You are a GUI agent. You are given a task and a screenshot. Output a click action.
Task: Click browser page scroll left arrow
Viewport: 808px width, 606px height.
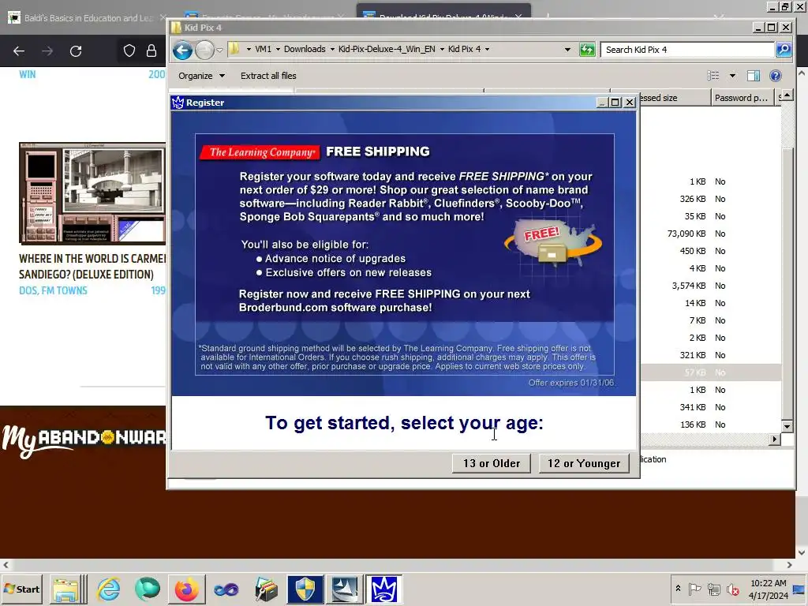point(6,565)
